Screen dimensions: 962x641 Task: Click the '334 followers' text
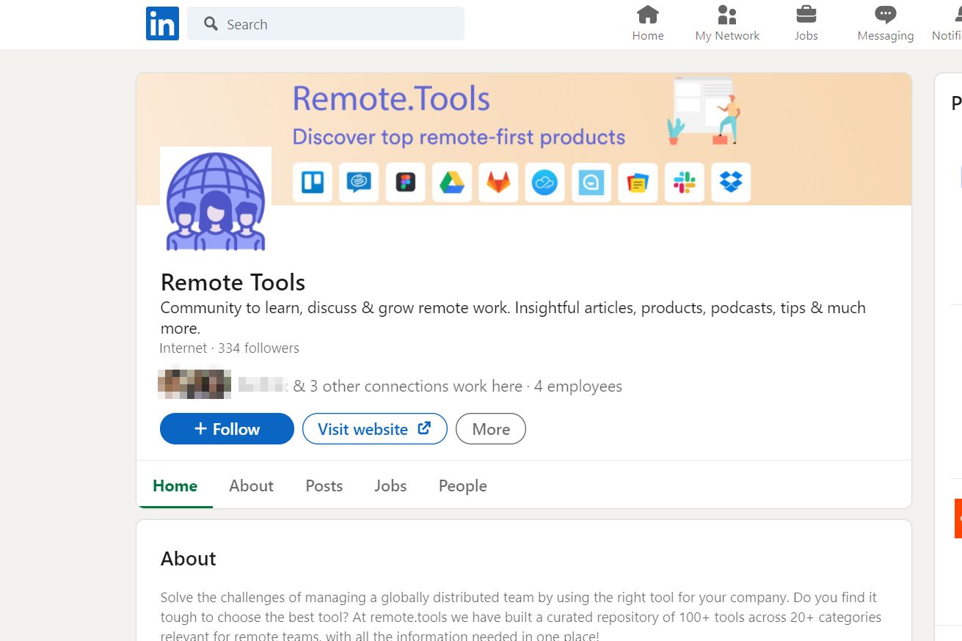[258, 348]
